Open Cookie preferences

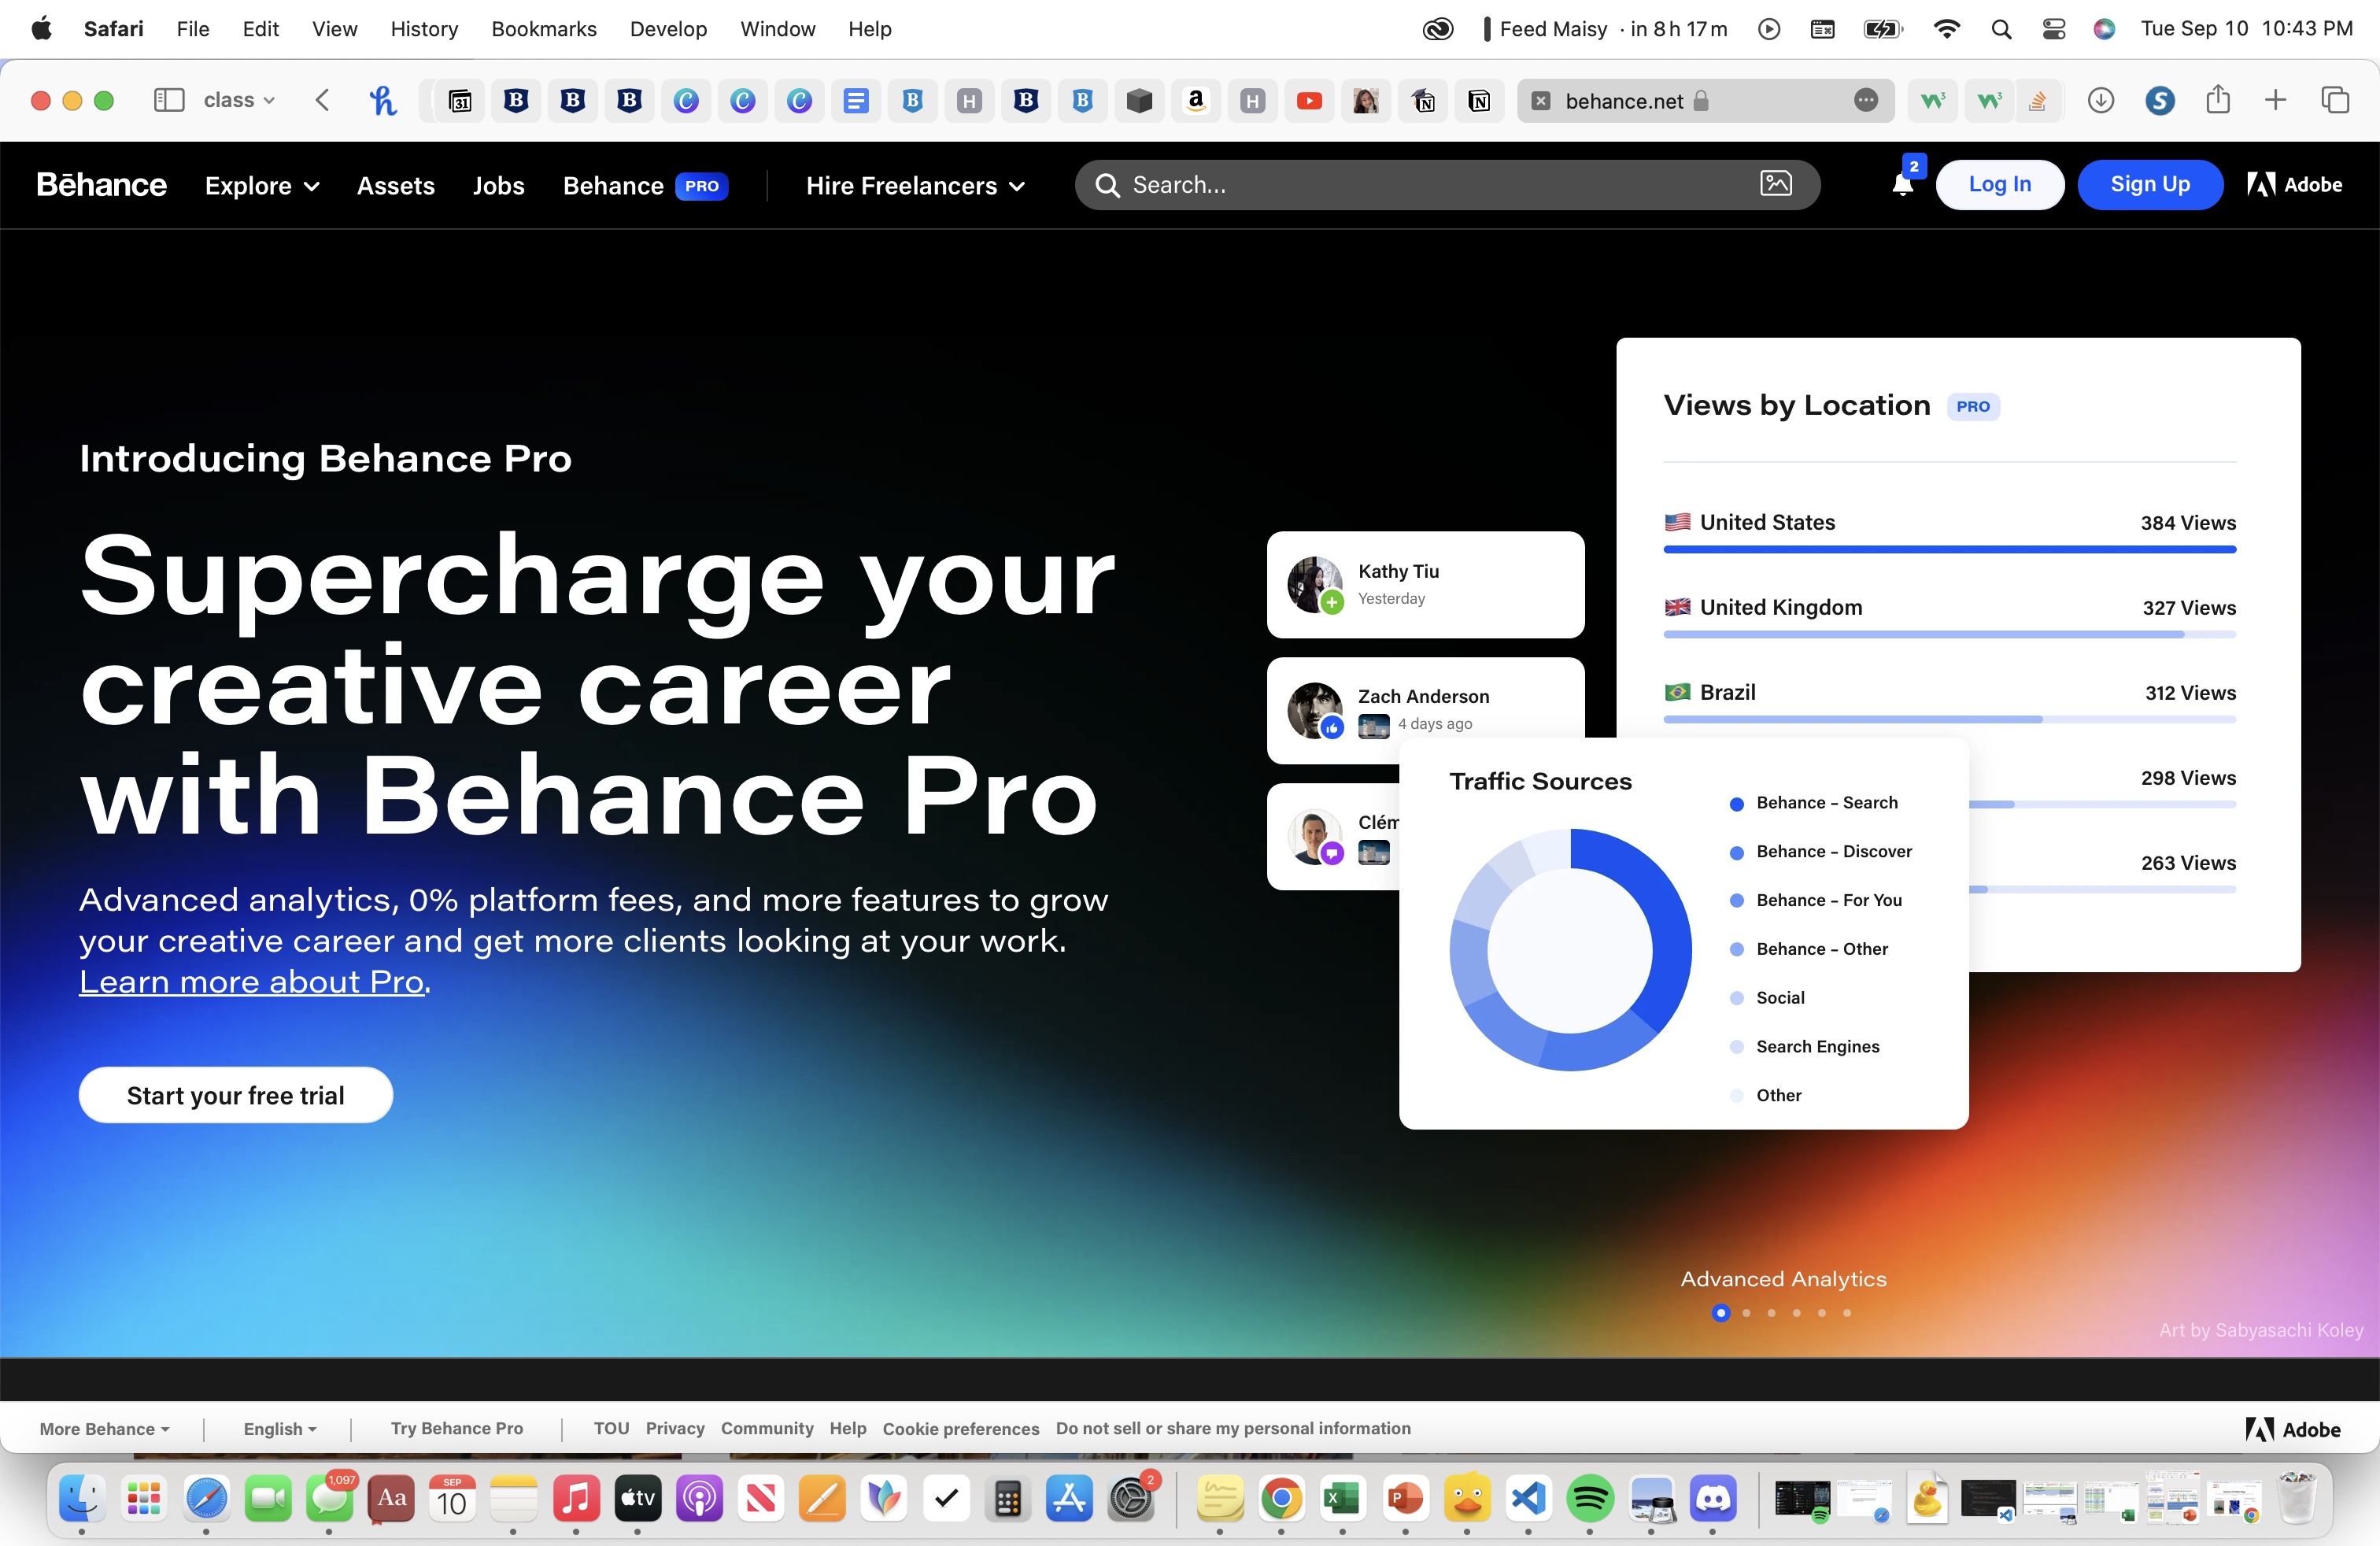(x=961, y=1429)
